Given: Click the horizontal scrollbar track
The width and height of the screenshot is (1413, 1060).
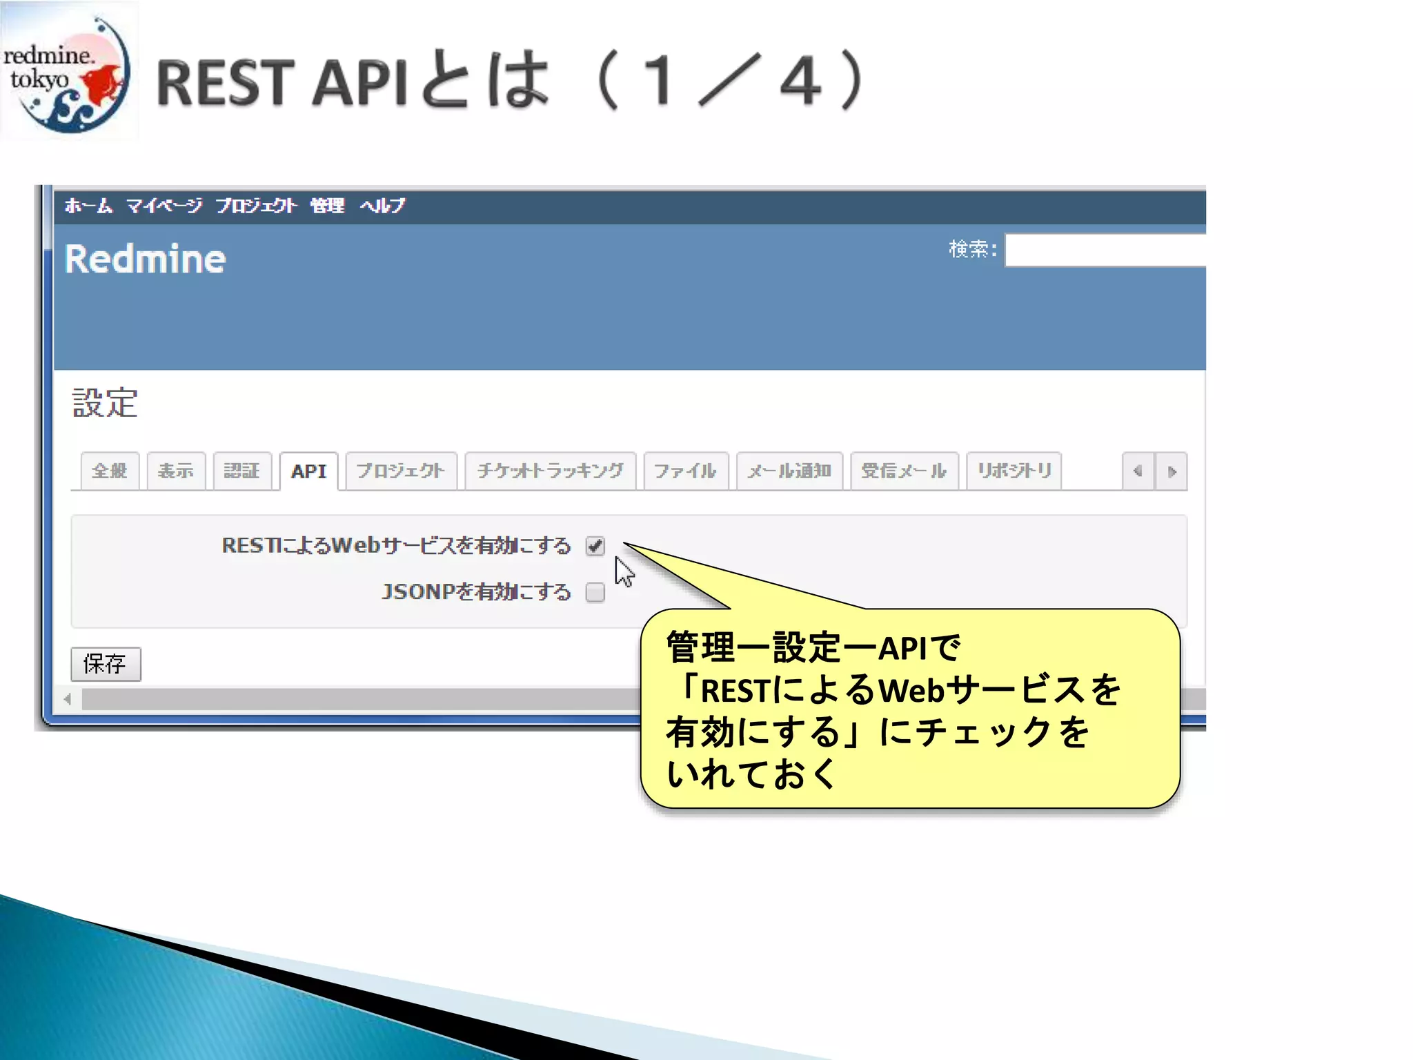Looking at the screenshot, I should [362, 699].
